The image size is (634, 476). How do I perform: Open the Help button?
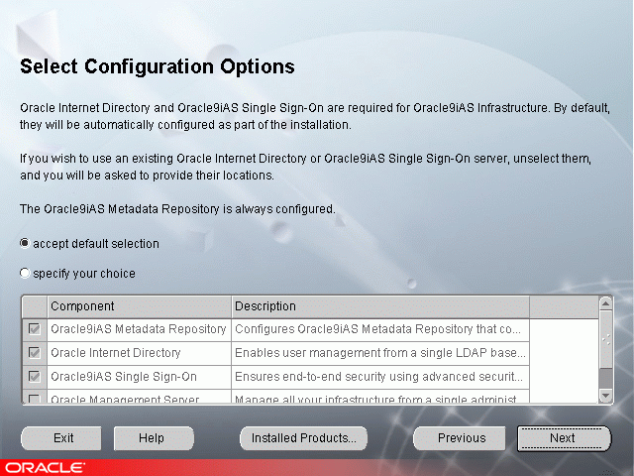[x=154, y=438]
